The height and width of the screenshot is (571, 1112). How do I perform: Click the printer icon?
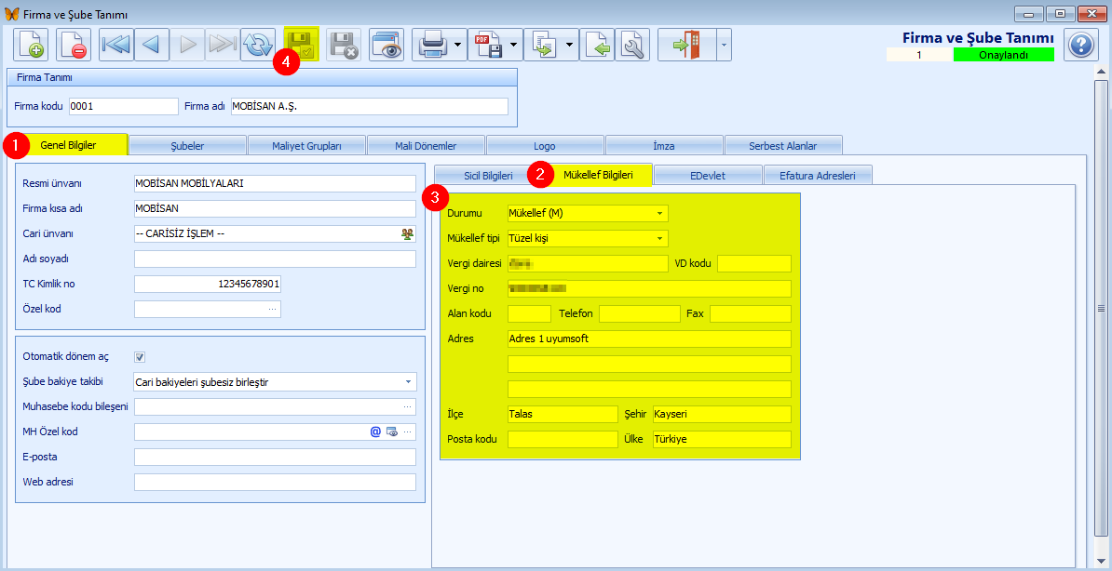pyautogui.click(x=431, y=46)
